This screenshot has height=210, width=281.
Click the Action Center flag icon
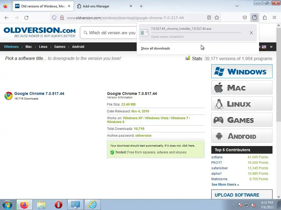240,205
